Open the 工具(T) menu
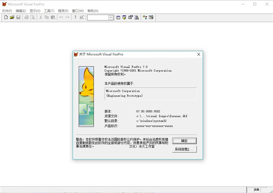 point(49,10)
